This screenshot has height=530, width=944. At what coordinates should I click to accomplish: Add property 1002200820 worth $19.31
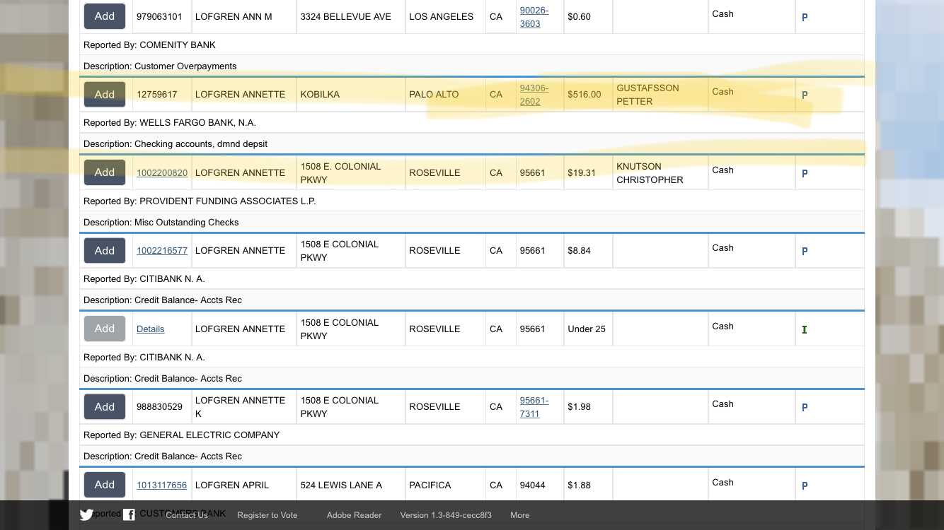tap(105, 172)
